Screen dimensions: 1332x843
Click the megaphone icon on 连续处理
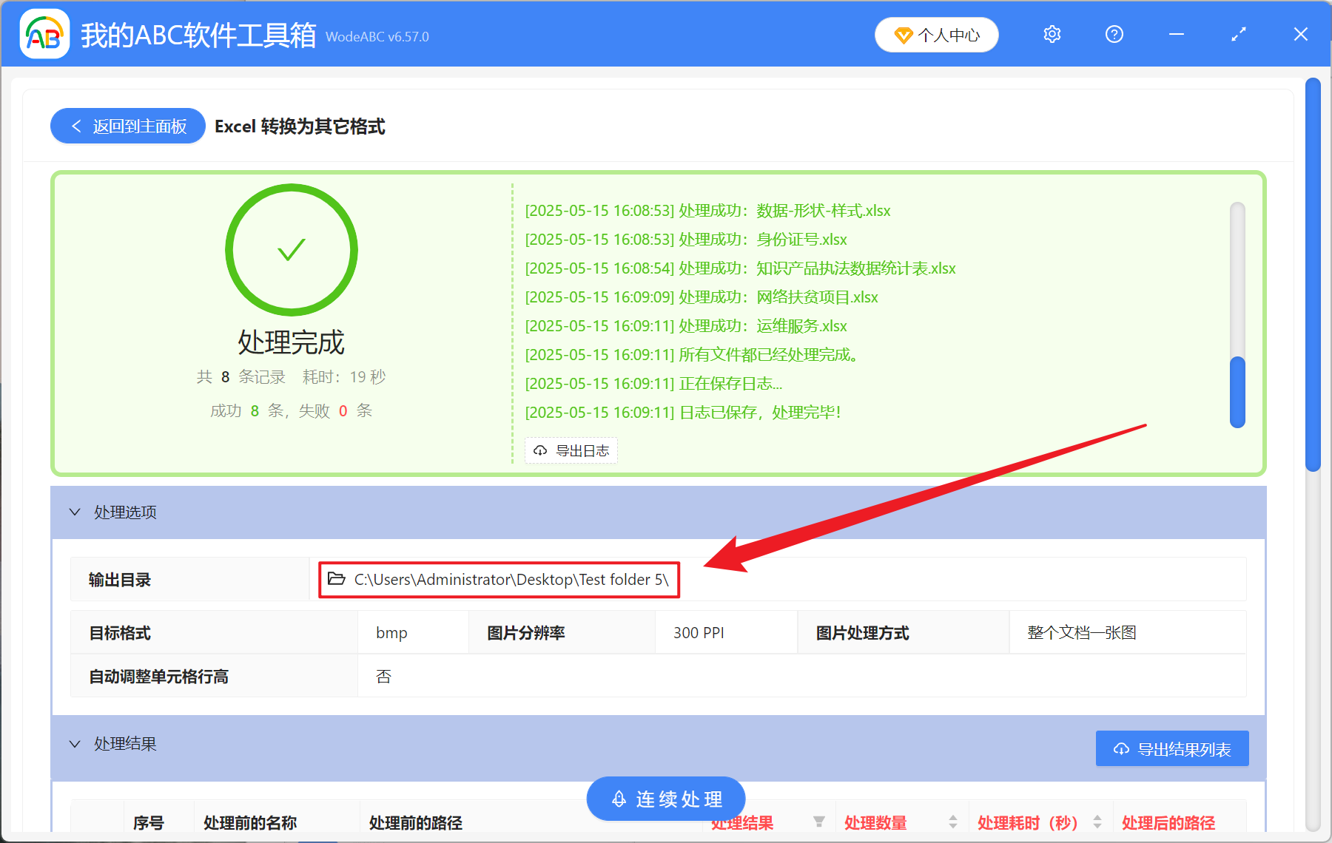pyautogui.click(x=619, y=799)
